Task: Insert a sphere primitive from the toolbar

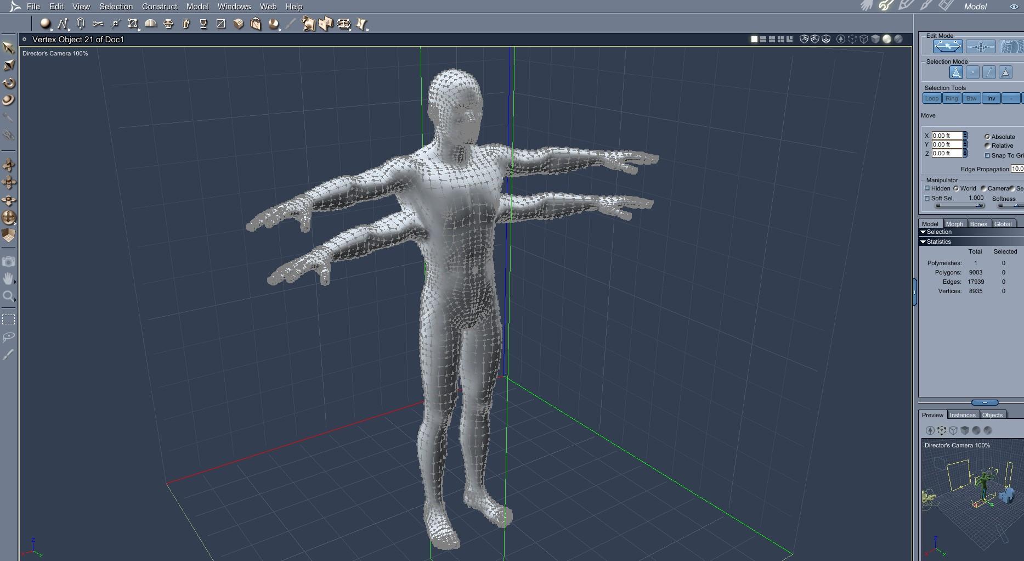Action: (x=46, y=24)
